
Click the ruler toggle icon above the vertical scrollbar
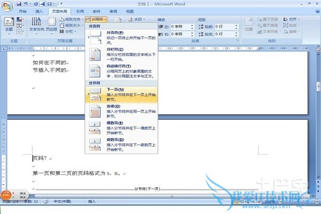(318, 49)
